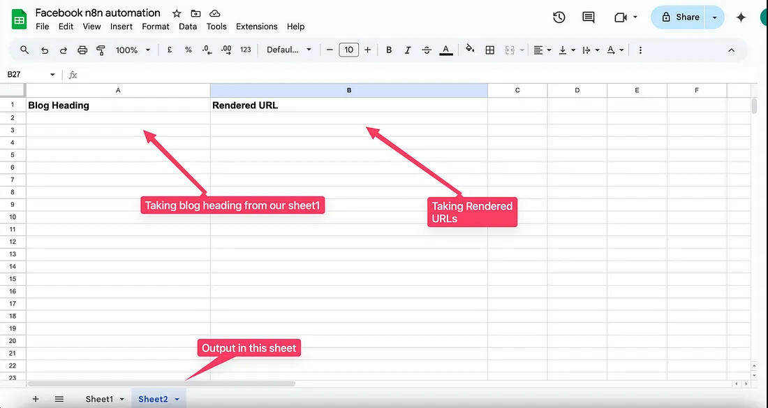Image resolution: width=768 pixels, height=408 pixels.
Task: Toggle strikethrough formatting
Action: (427, 50)
